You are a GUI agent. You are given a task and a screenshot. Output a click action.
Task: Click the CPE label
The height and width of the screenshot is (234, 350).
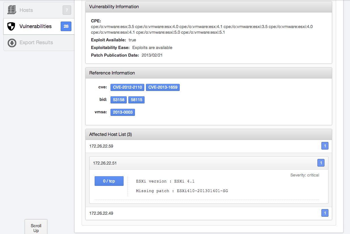pos(96,21)
